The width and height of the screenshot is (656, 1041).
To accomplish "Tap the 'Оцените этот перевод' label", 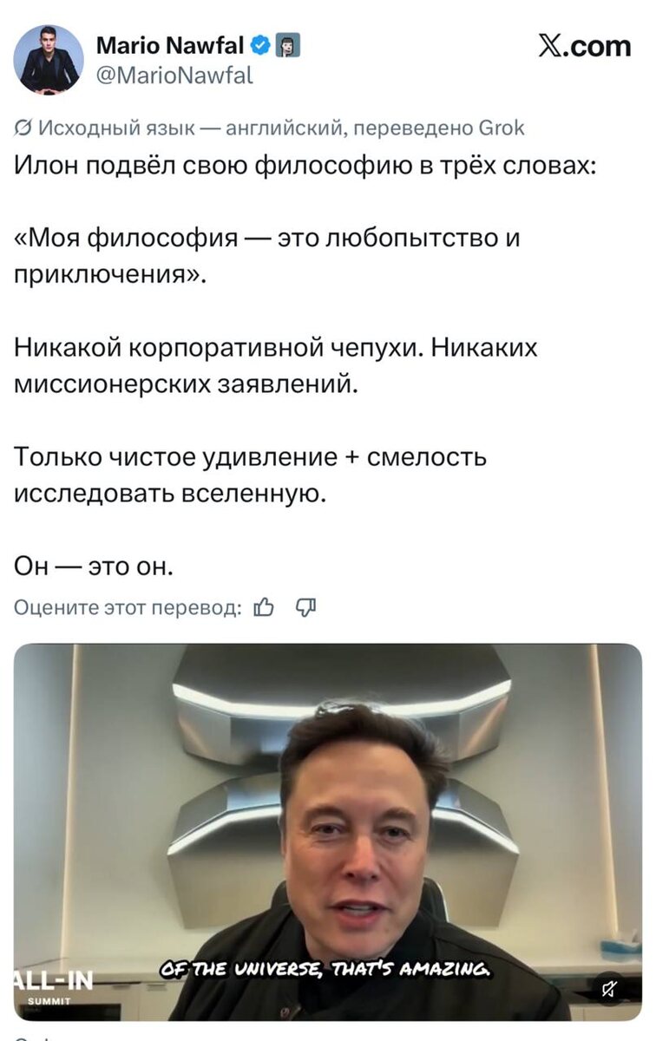I will click(127, 608).
